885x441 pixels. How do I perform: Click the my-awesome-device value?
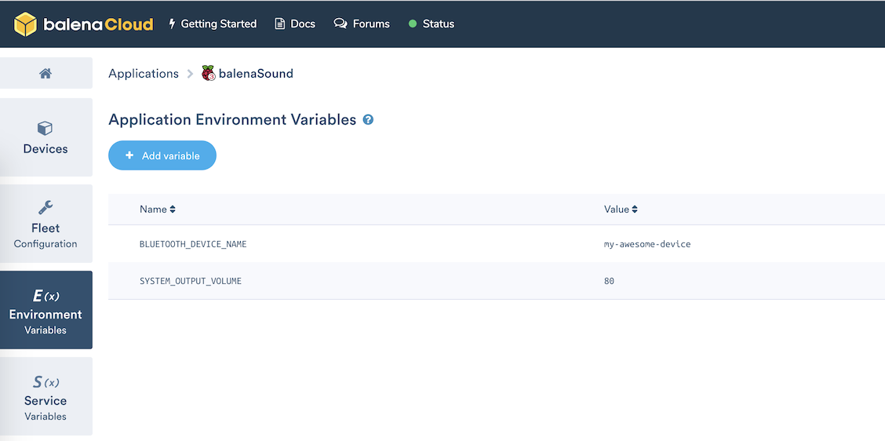click(647, 244)
